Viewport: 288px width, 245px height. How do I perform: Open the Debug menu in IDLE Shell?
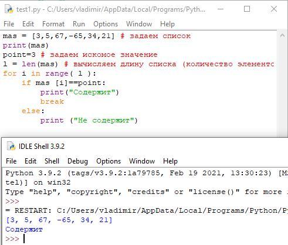pos(77,161)
